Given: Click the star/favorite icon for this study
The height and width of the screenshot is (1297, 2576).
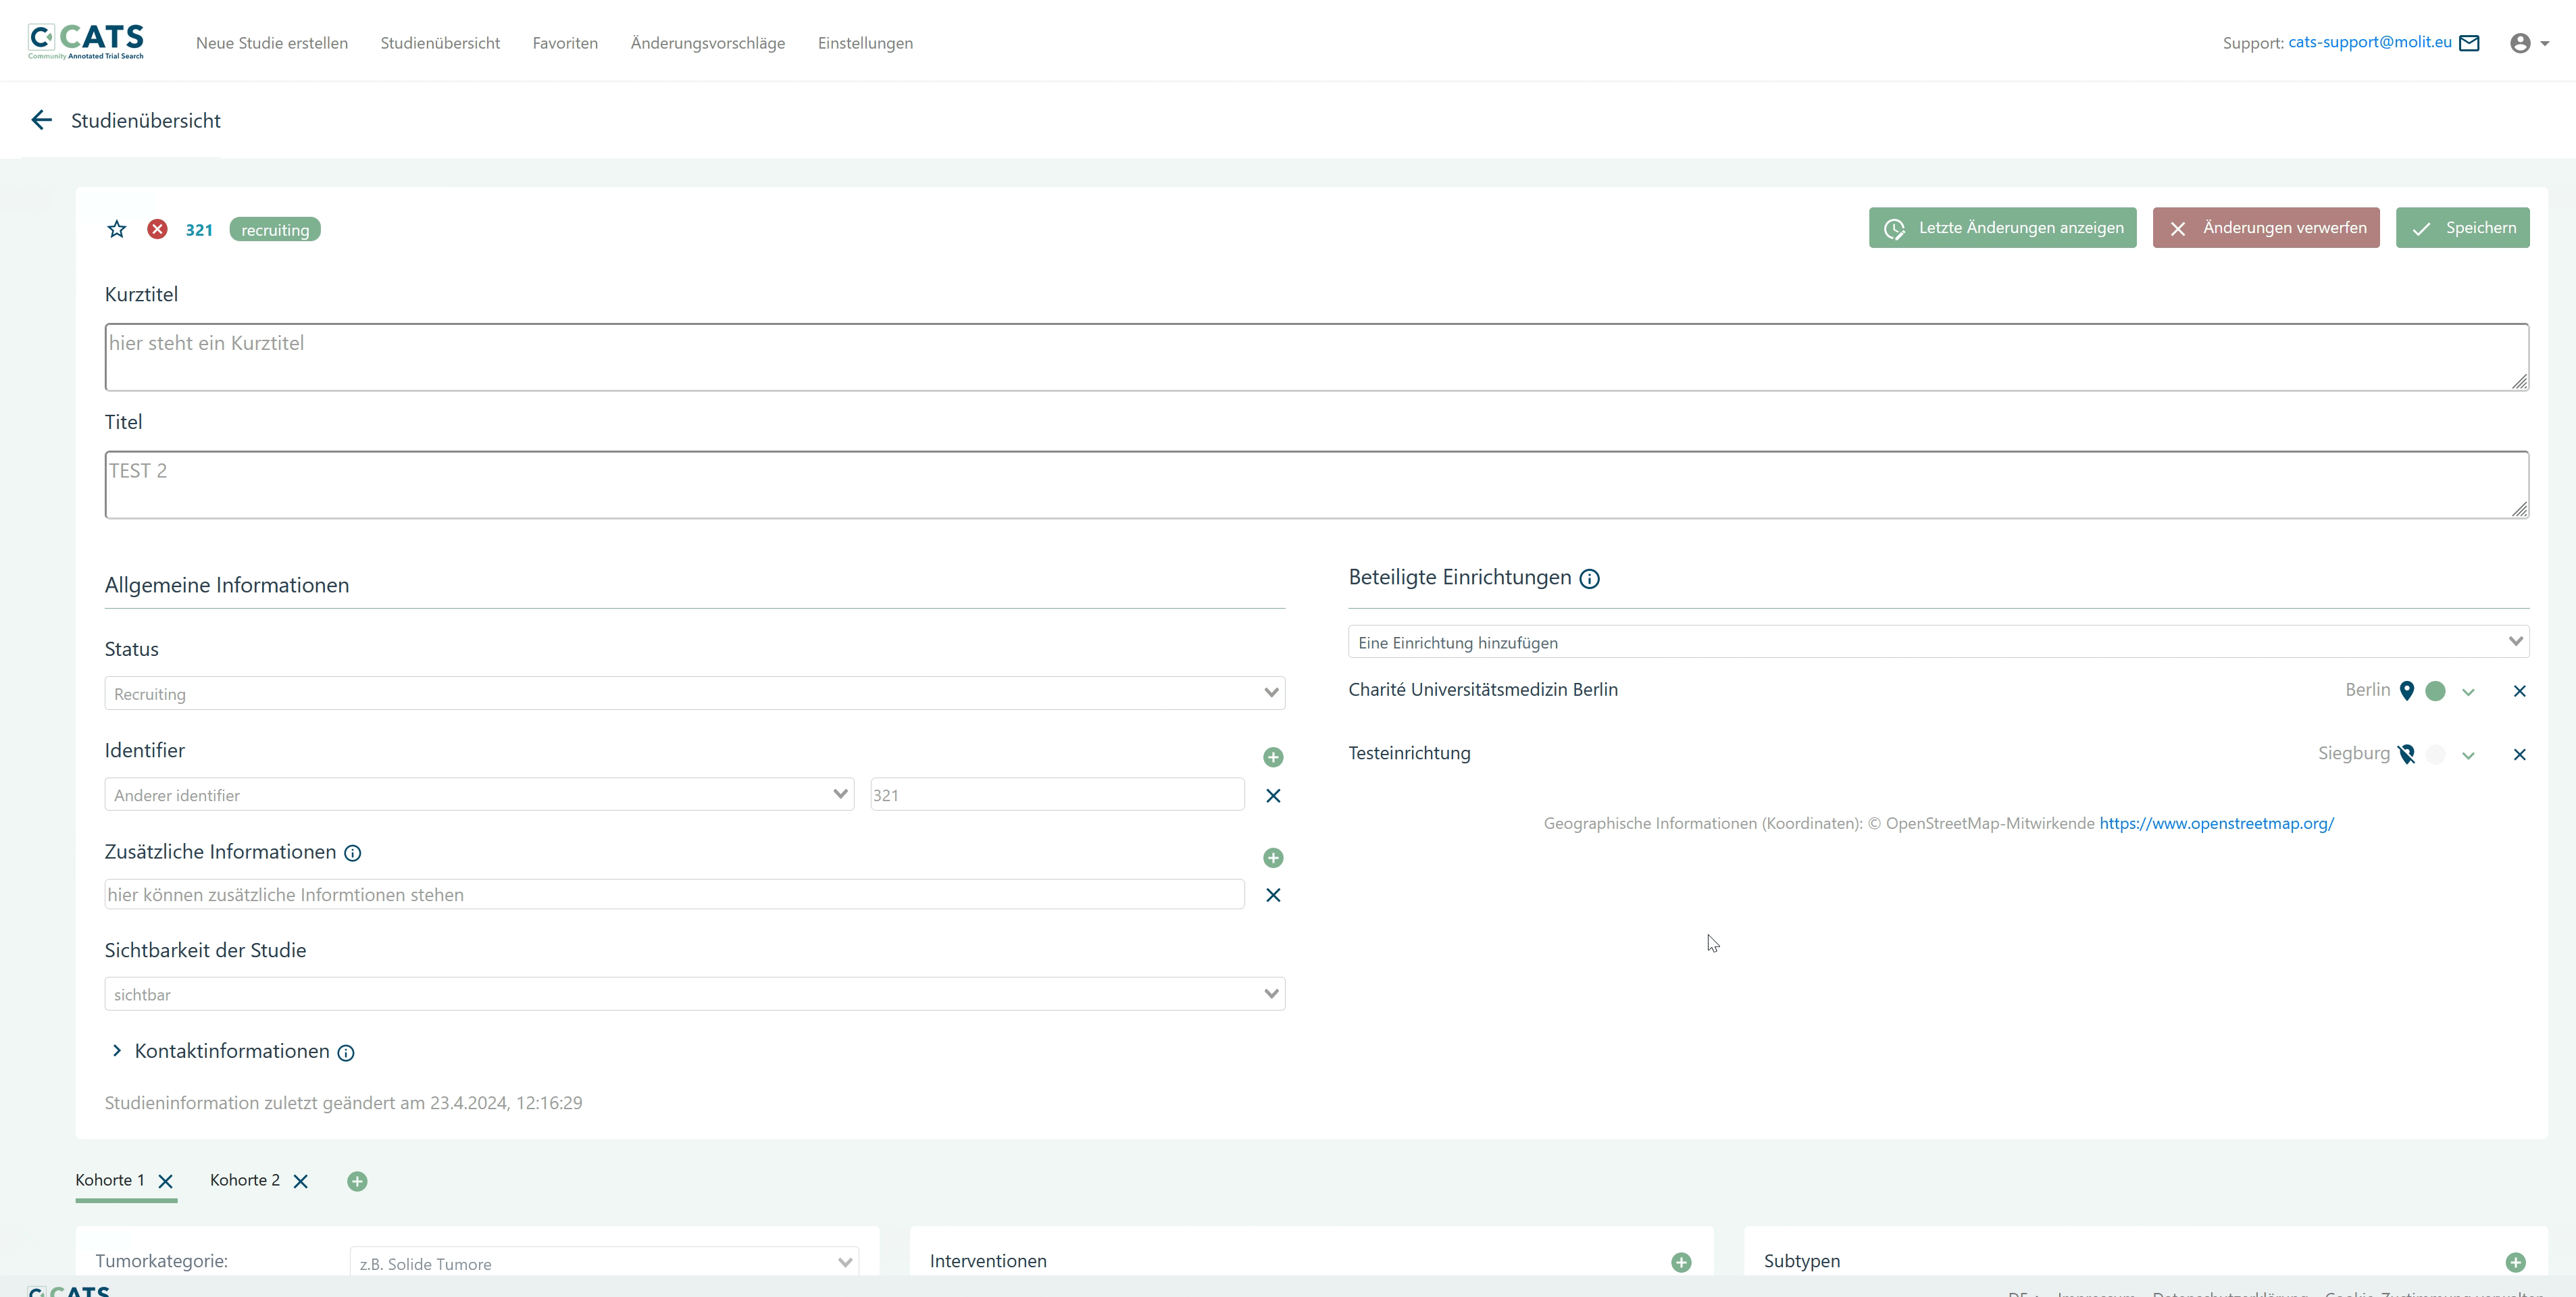Looking at the screenshot, I should pos(116,228).
